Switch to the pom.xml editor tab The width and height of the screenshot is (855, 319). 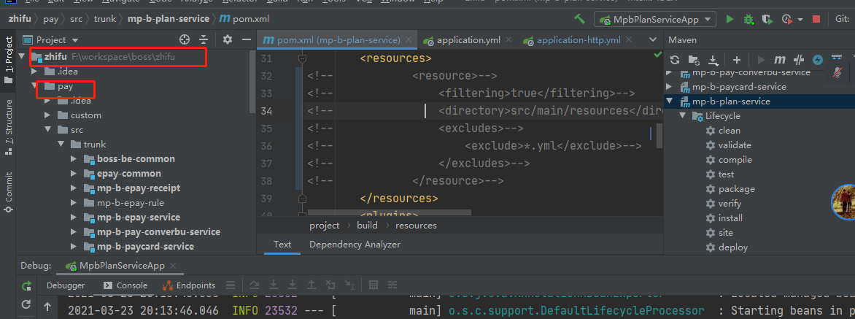[338, 40]
